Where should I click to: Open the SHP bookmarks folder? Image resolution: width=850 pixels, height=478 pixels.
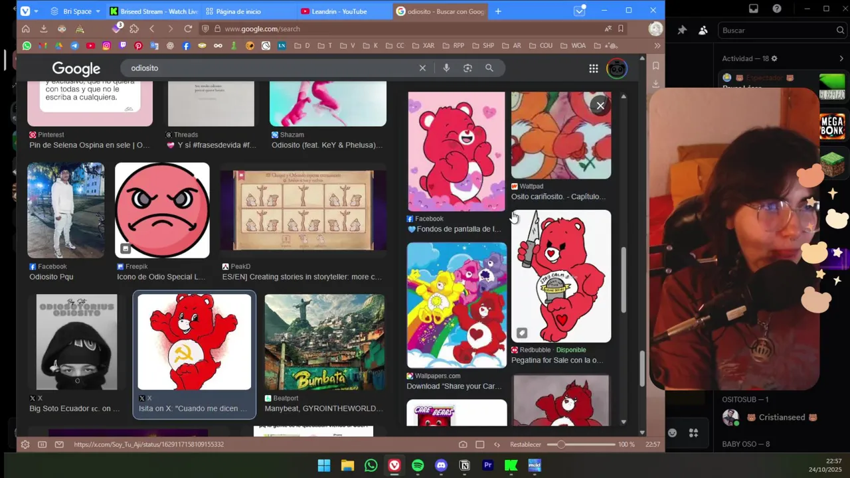[x=483, y=46]
